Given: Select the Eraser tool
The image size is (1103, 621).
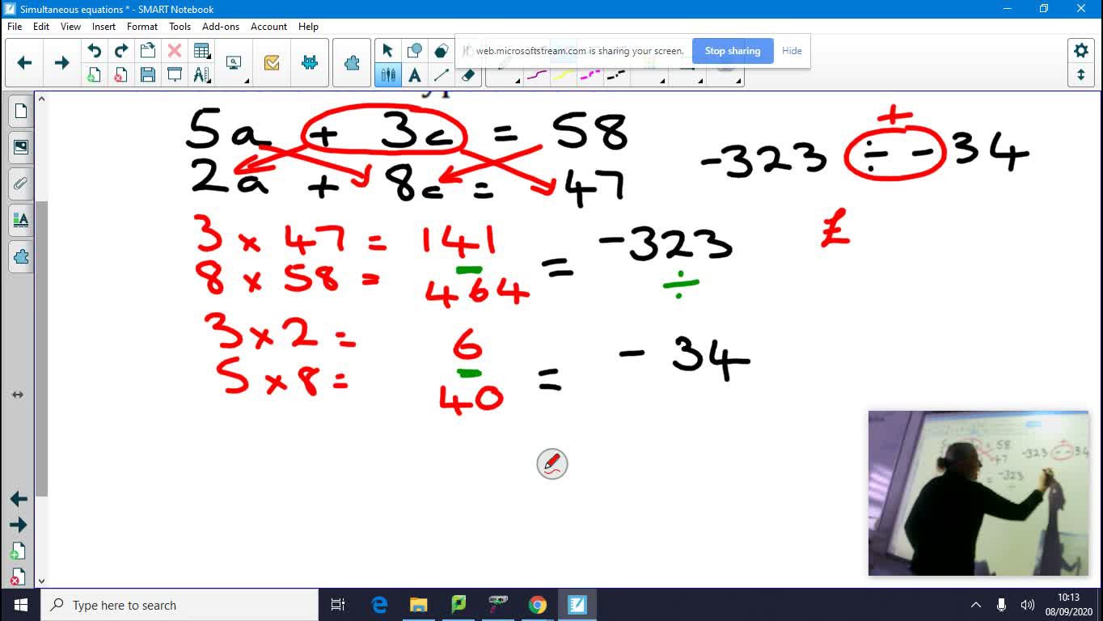Looking at the screenshot, I should (467, 74).
